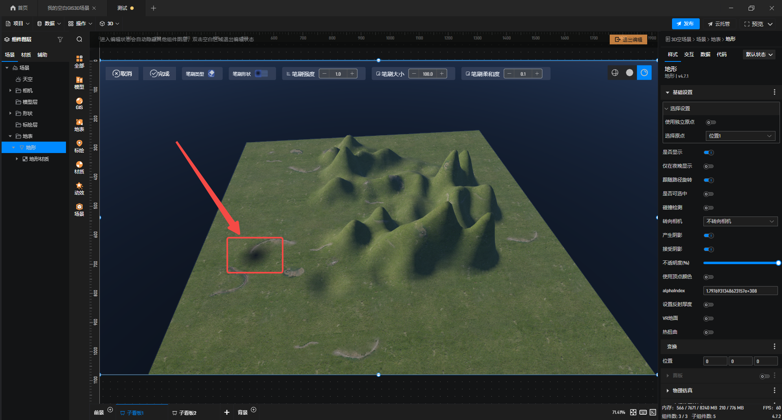This screenshot has height=420, width=782.
Task: Open the 标绘 component category
Action: point(79,146)
